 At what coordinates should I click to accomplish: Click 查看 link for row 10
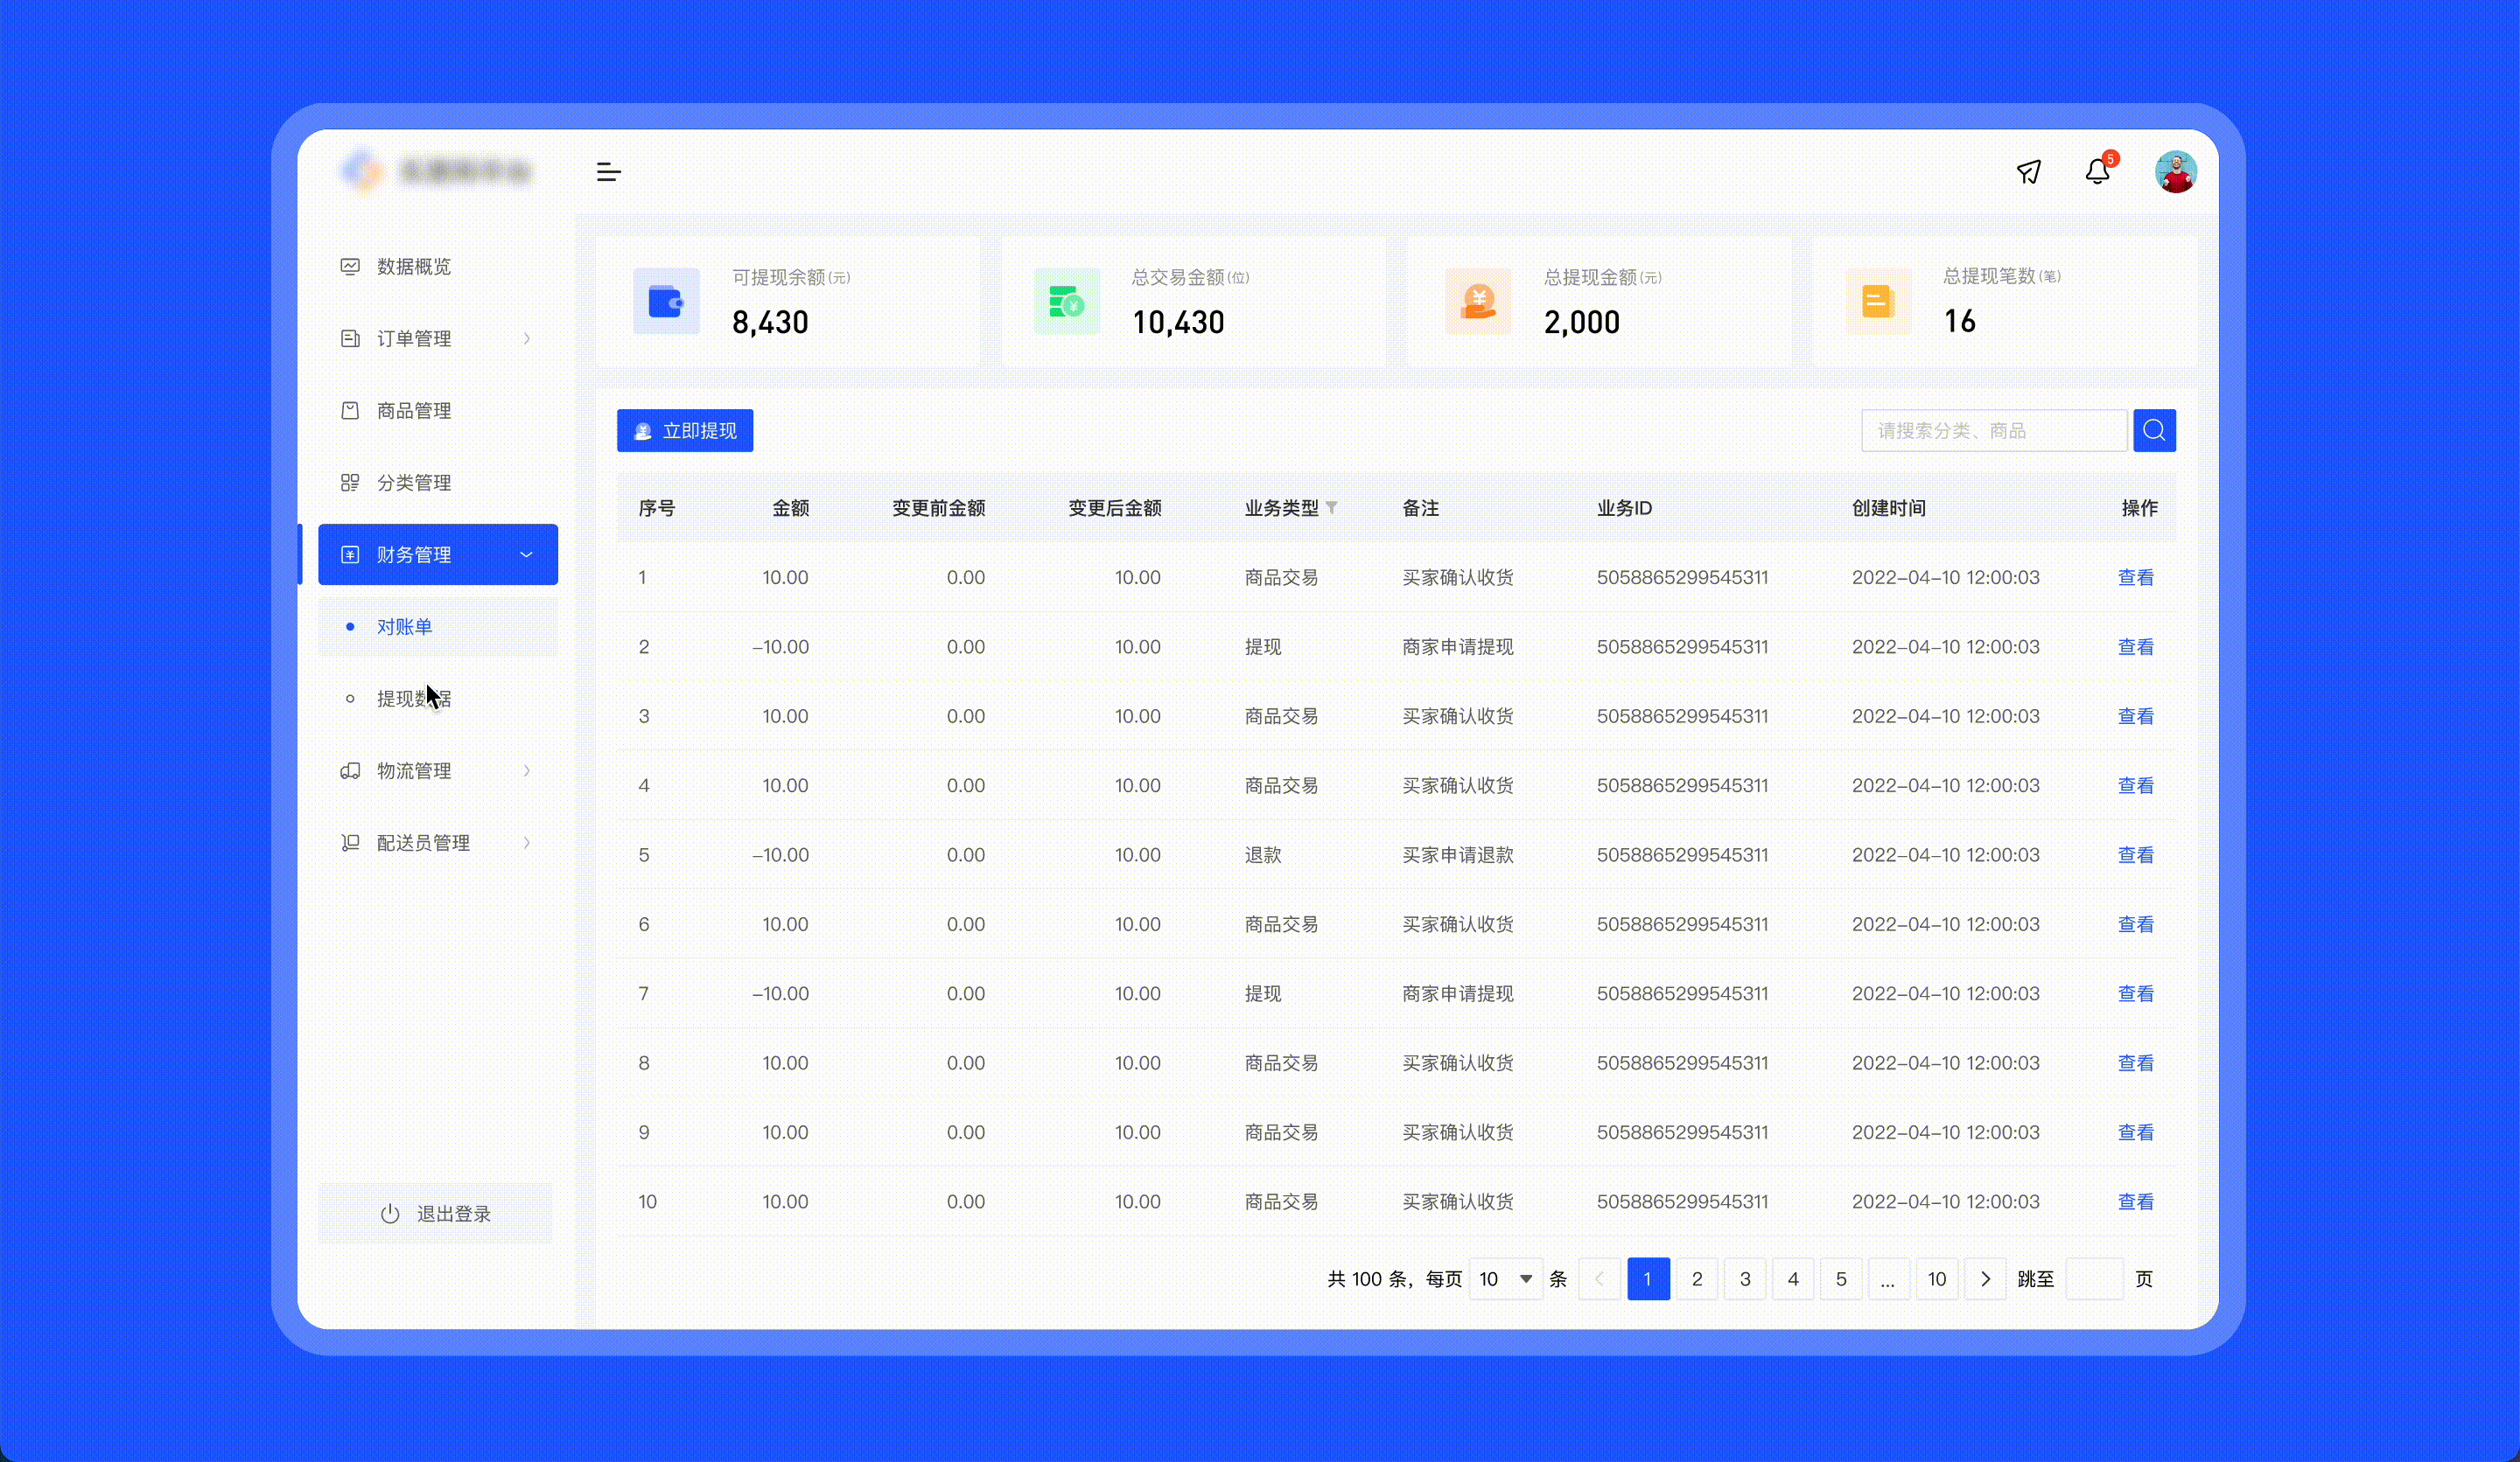coord(2135,1201)
